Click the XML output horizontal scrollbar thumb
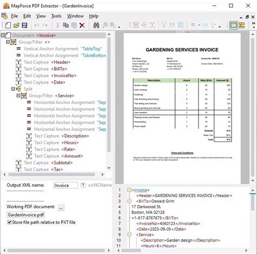Viewport: 257px width, 254px height. [x=131, y=251]
